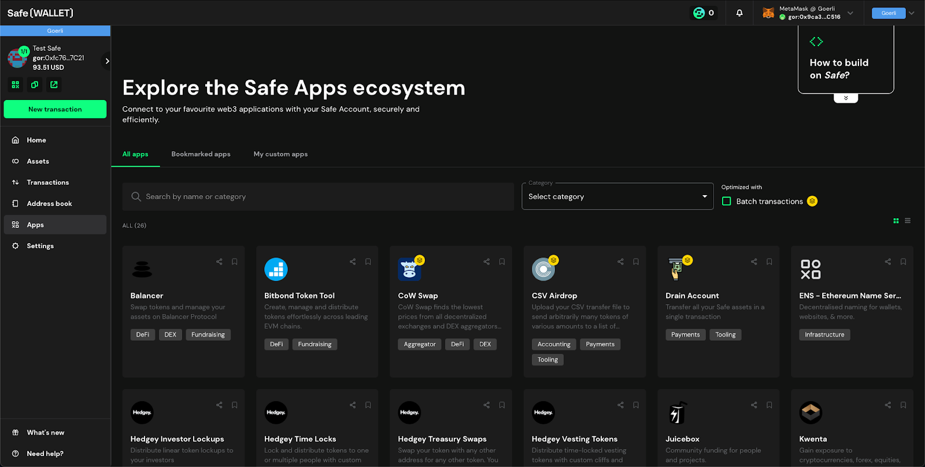The height and width of the screenshot is (467, 925).
Task: Bookmark the CoW Swap app
Action: pyautogui.click(x=502, y=261)
